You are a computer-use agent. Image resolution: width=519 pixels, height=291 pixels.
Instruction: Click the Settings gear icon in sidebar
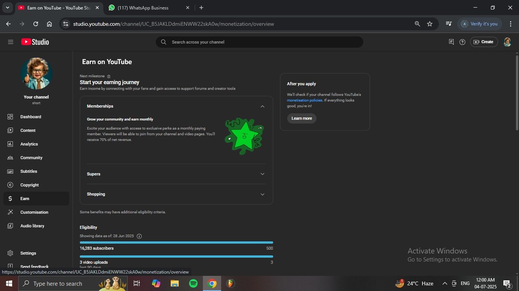(x=10, y=253)
